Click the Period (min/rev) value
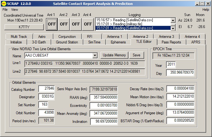 click(47, 121)
